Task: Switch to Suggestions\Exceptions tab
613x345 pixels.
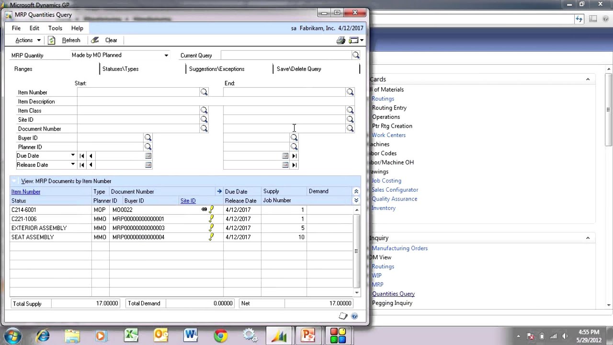Action: (x=216, y=69)
